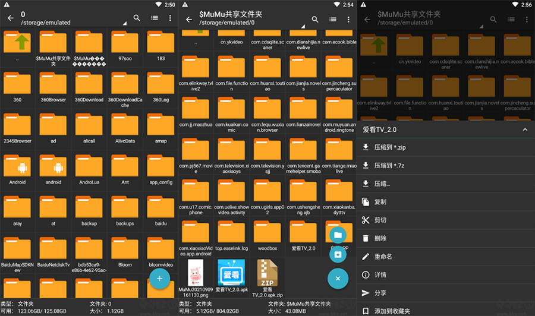Select 详情 details option
The image size is (535, 316).
coord(446,275)
